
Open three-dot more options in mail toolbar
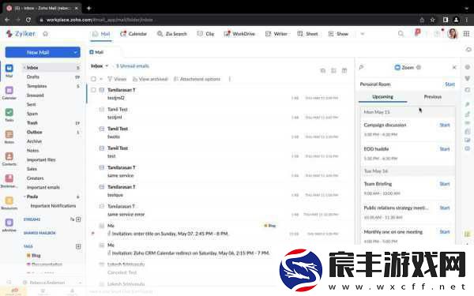pyautogui.click(x=230, y=79)
